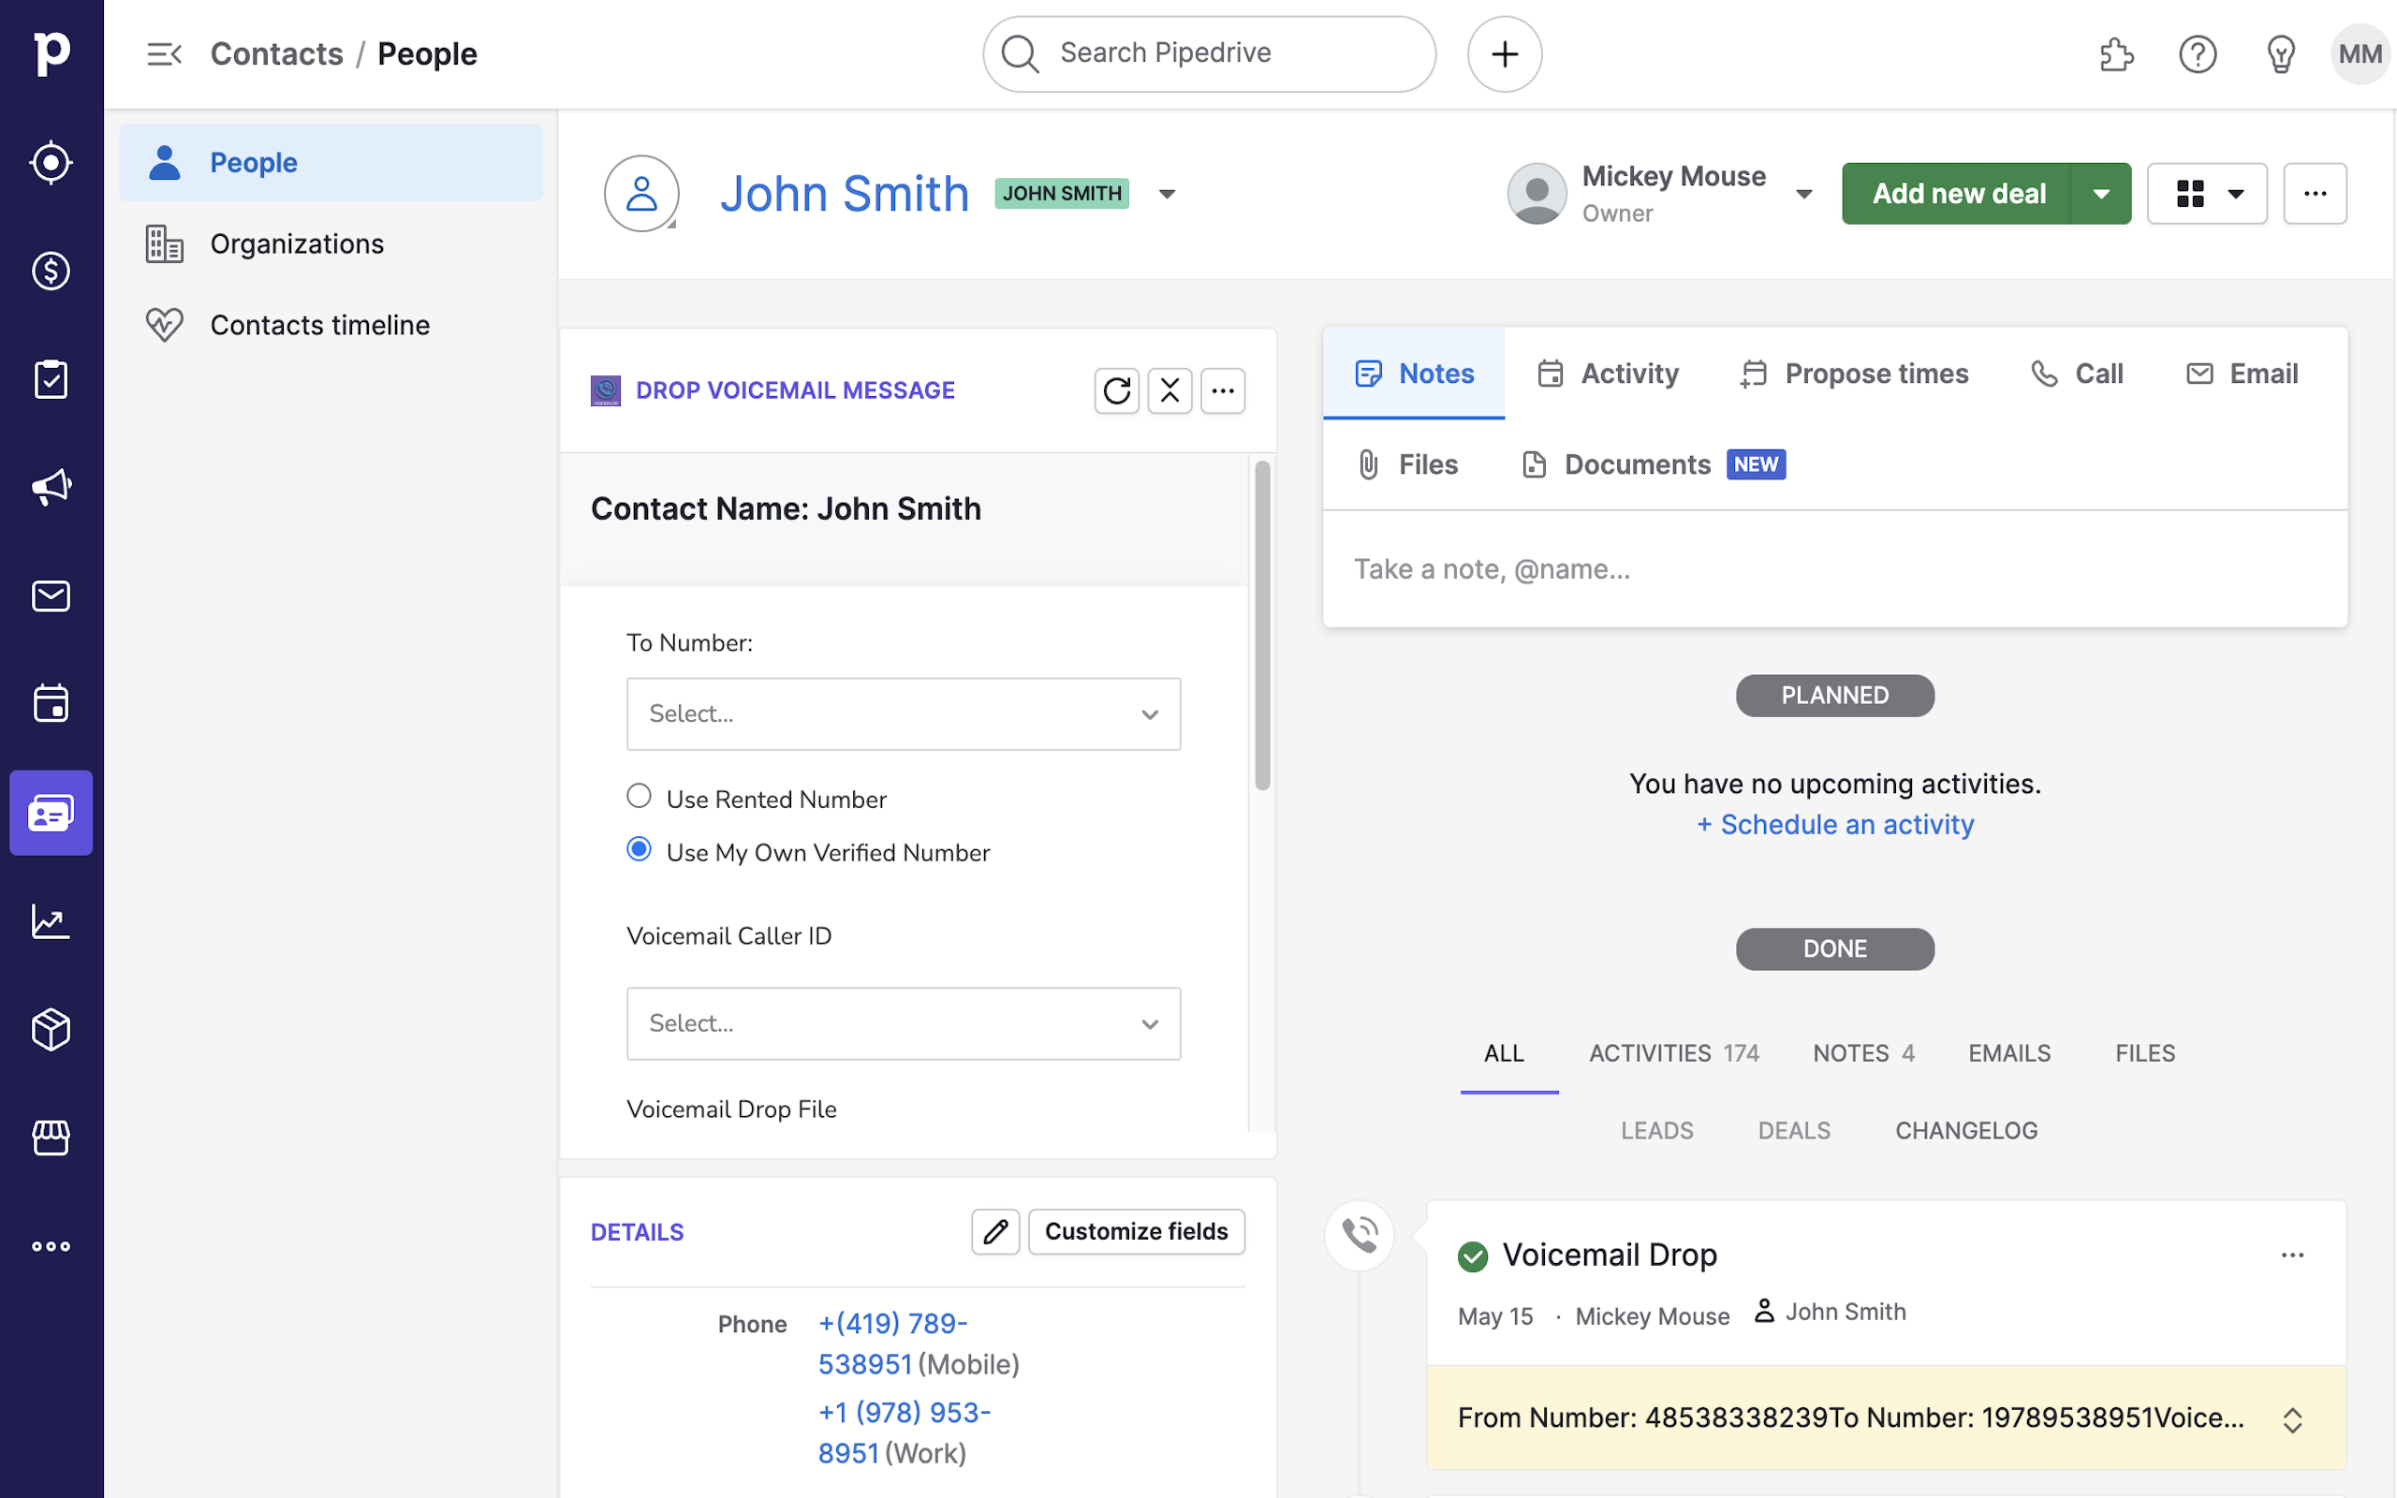Open Projects clipboard icon in sidebar
2397x1498 pixels.
tap(51, 379)
